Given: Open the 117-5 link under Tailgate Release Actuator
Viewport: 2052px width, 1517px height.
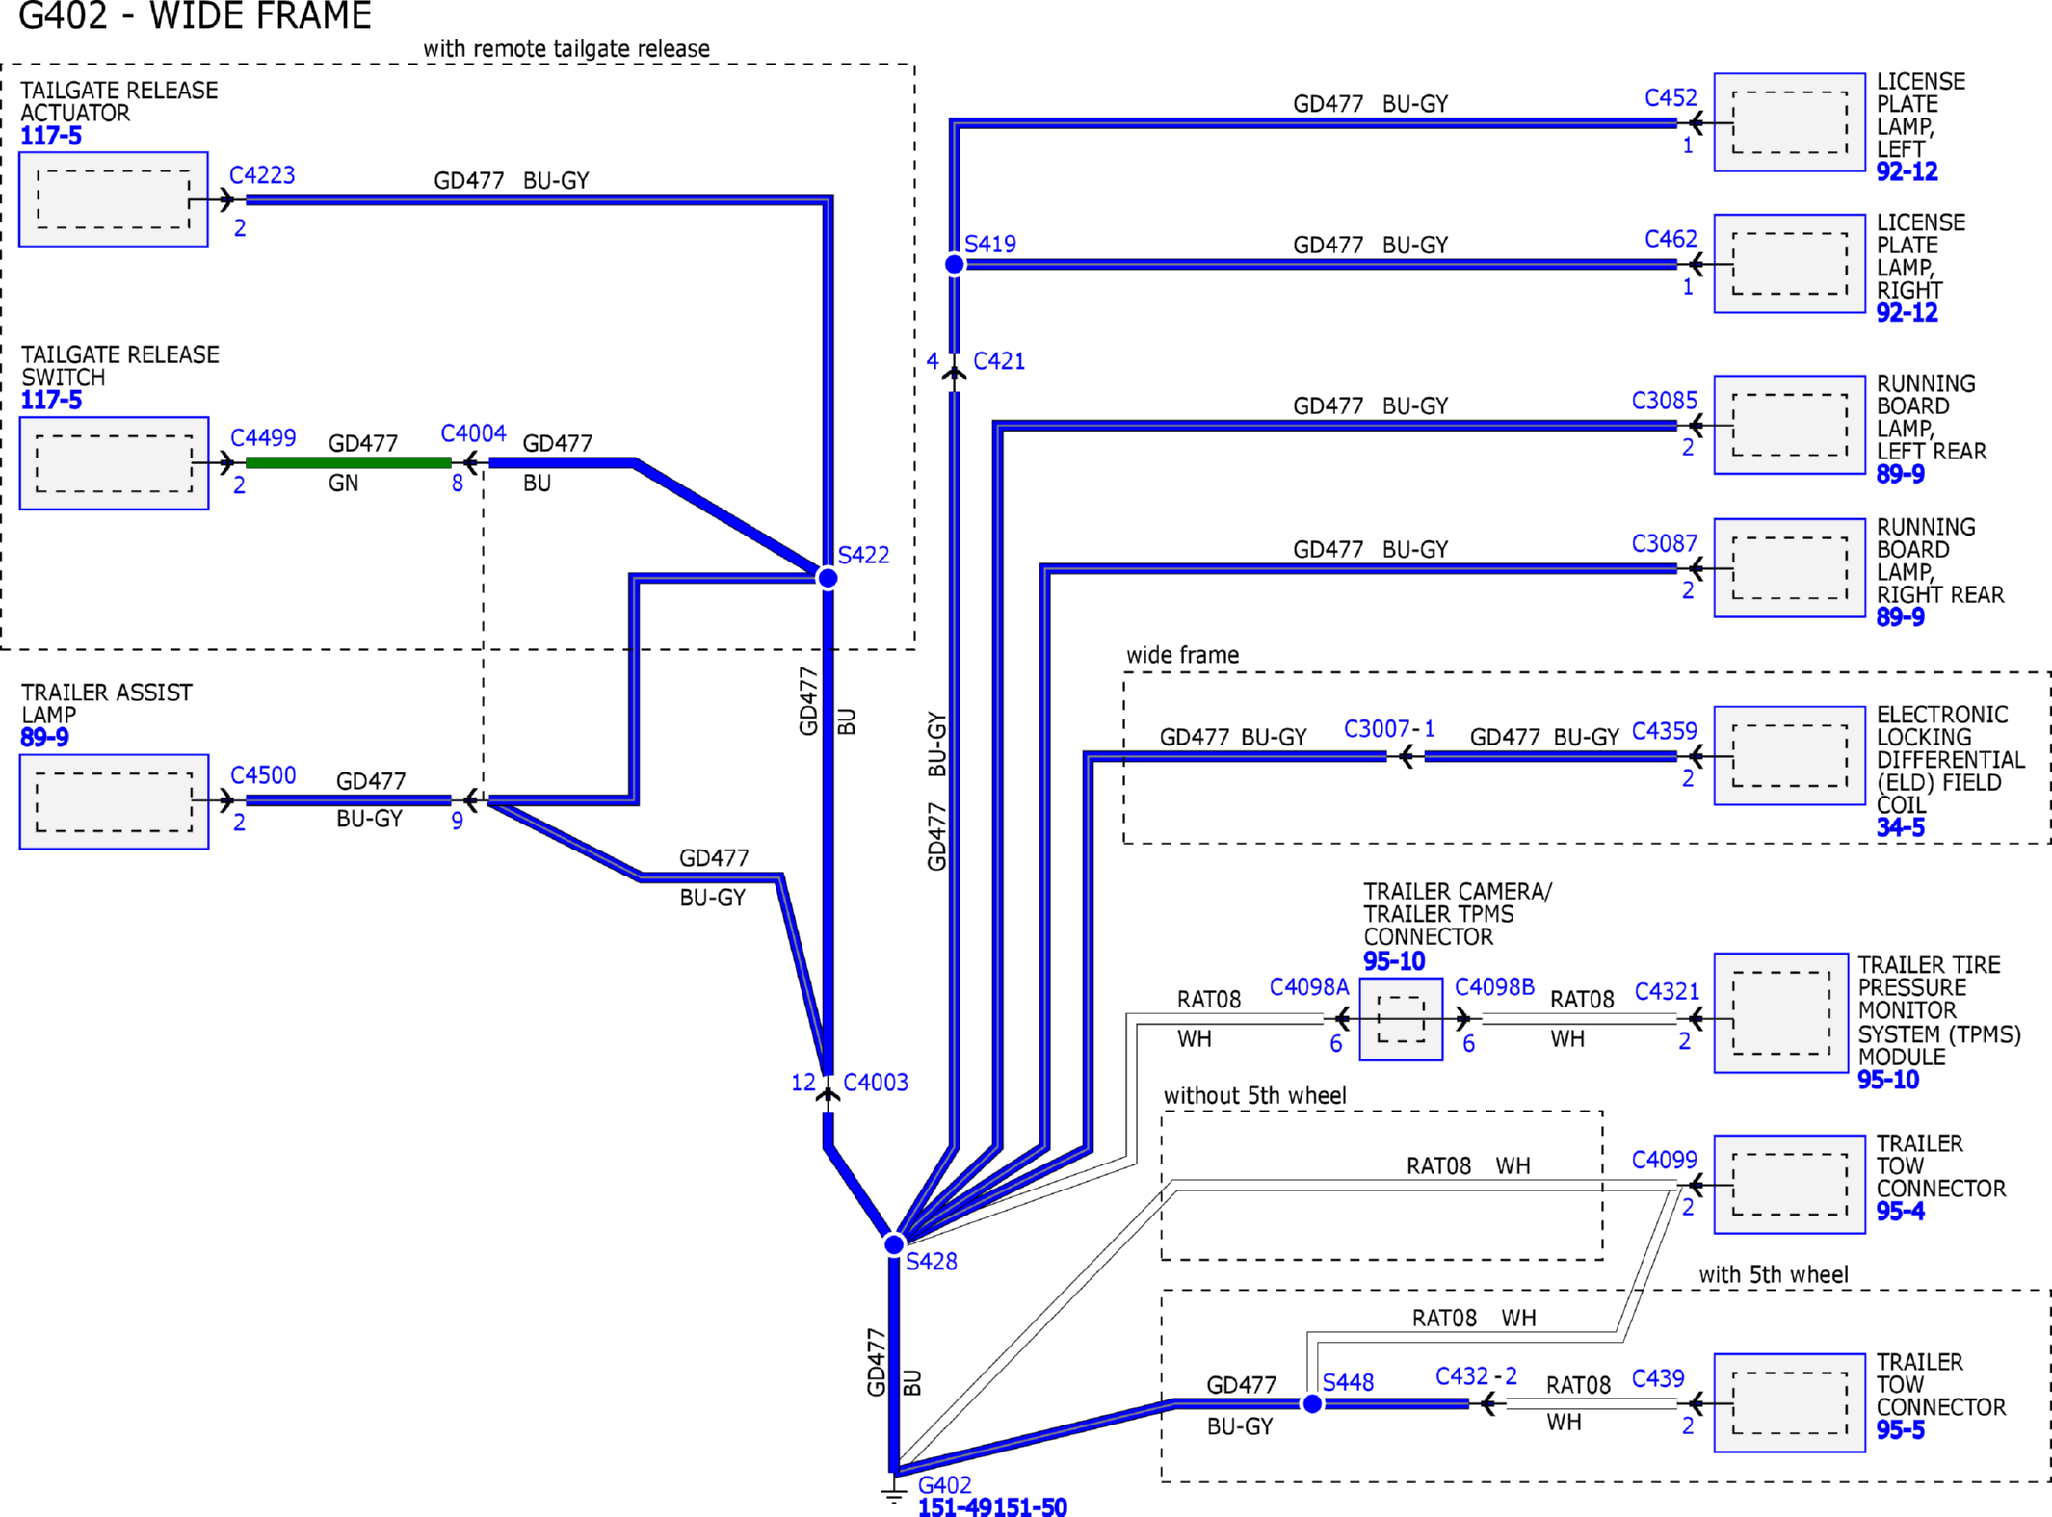Looking at the screenshot, I should coord(51,136).
